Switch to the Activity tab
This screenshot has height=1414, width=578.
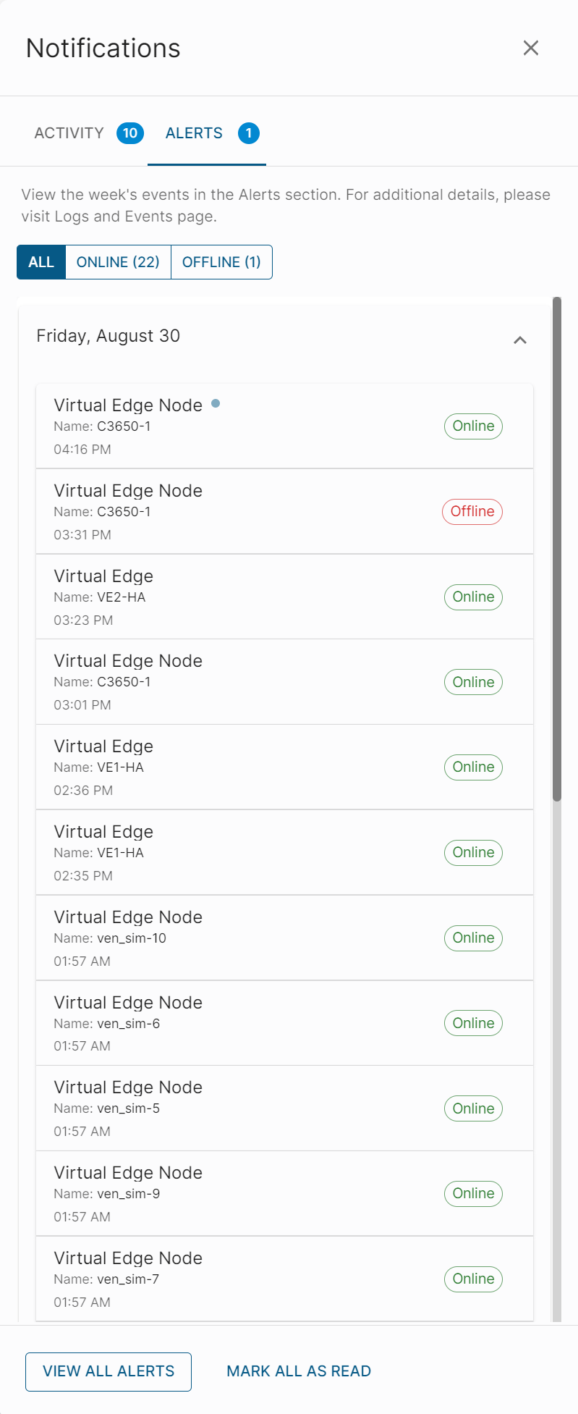click(x=69, y=133)
